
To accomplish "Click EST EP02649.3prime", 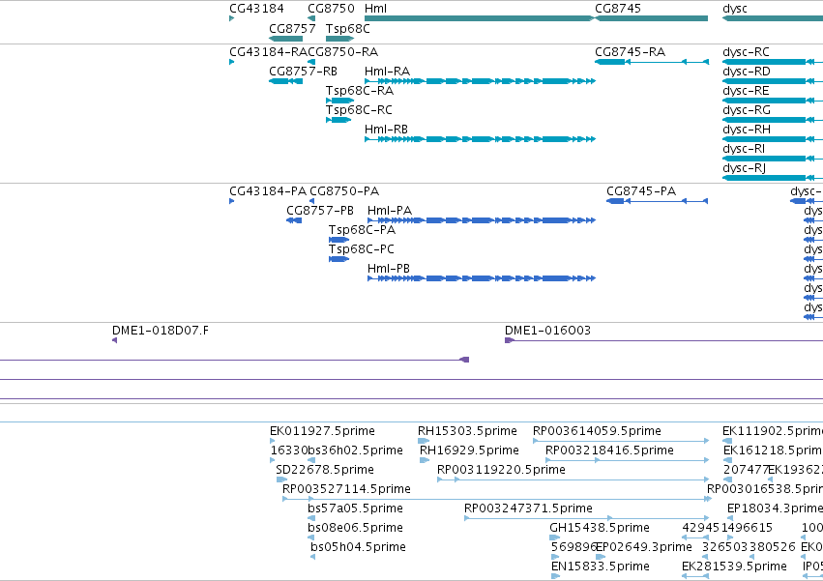I will 601,558.
